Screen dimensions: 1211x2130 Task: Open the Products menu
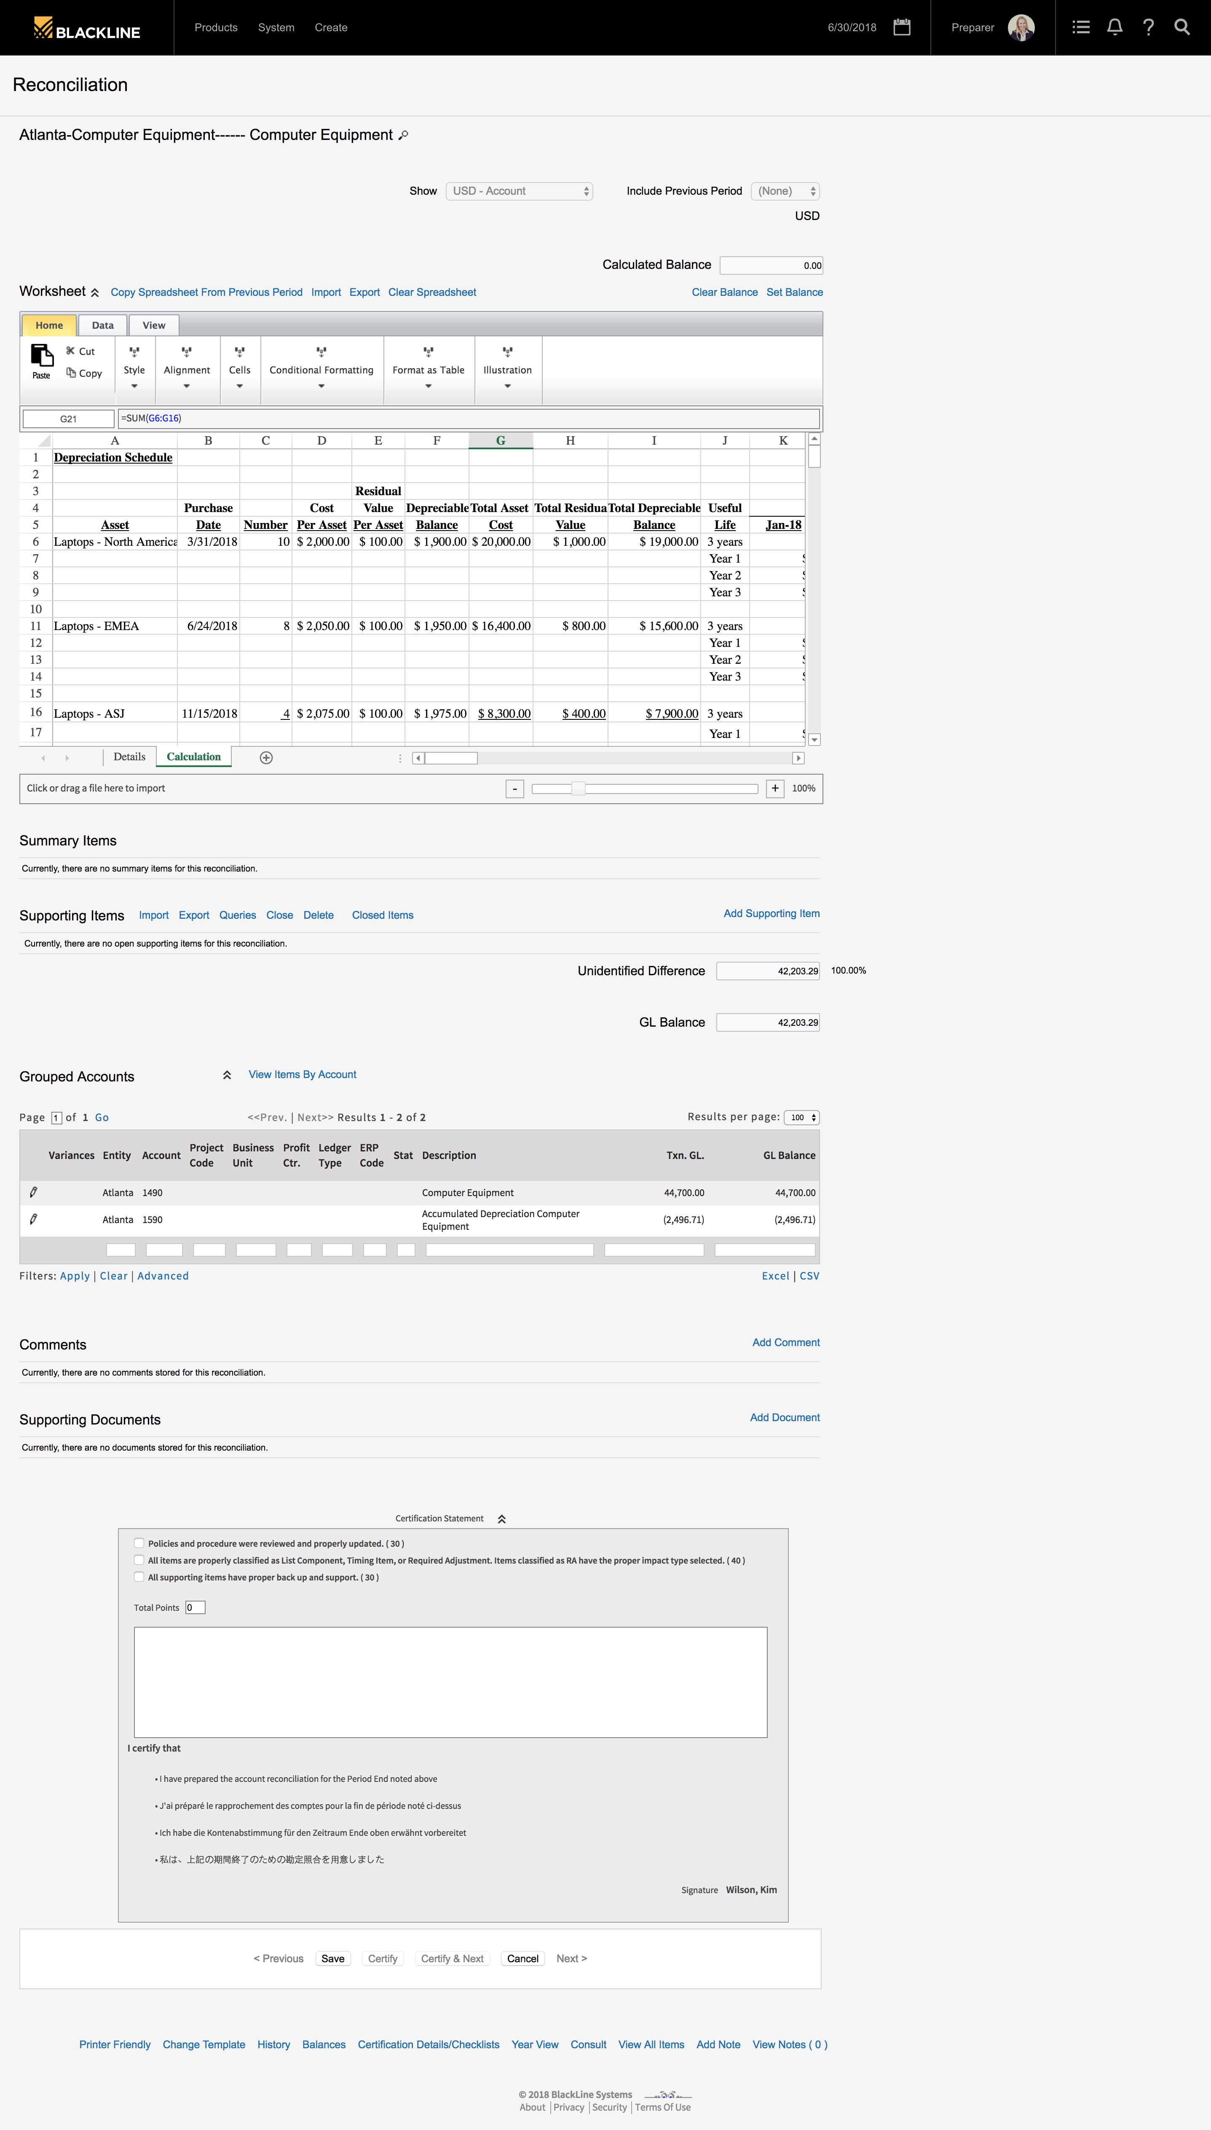(x=216, y=27)
